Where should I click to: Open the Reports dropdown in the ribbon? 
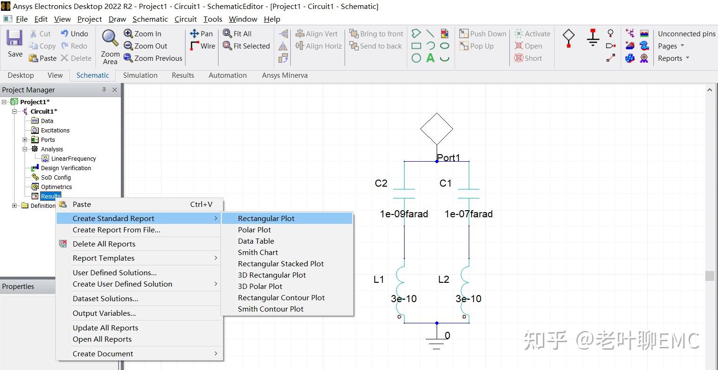click(x=674, y=58)
